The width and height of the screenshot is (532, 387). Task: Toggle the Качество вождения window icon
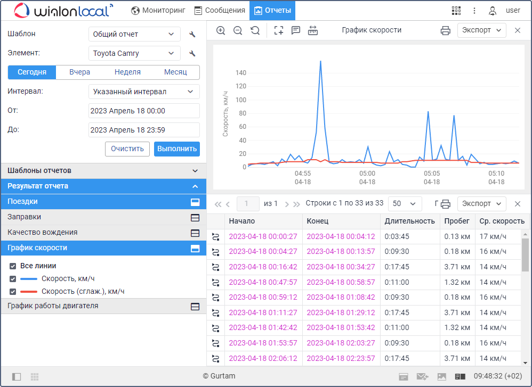pyautogui.click(x=195, y=233)
